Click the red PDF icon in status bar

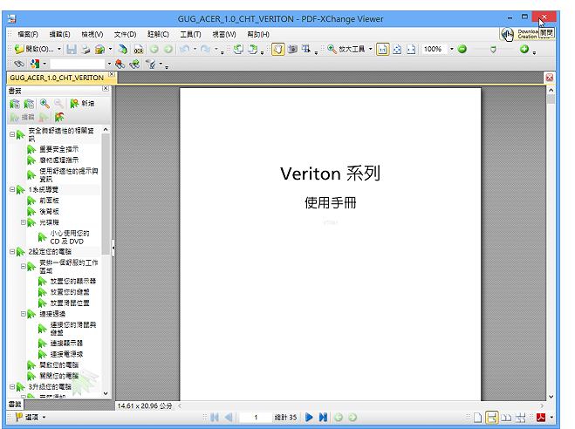tap(541, 418)
